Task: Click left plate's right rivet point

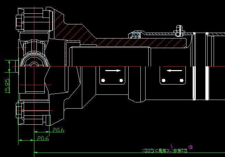Action: point(121,80)
